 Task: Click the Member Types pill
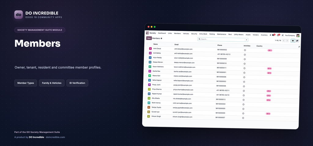(x=26, y=83)
